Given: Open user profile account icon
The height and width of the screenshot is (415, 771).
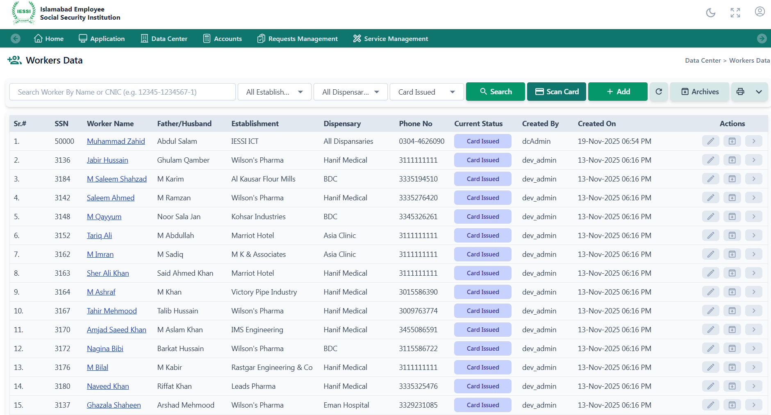Looking at the screenshot, I should point(760,12).
